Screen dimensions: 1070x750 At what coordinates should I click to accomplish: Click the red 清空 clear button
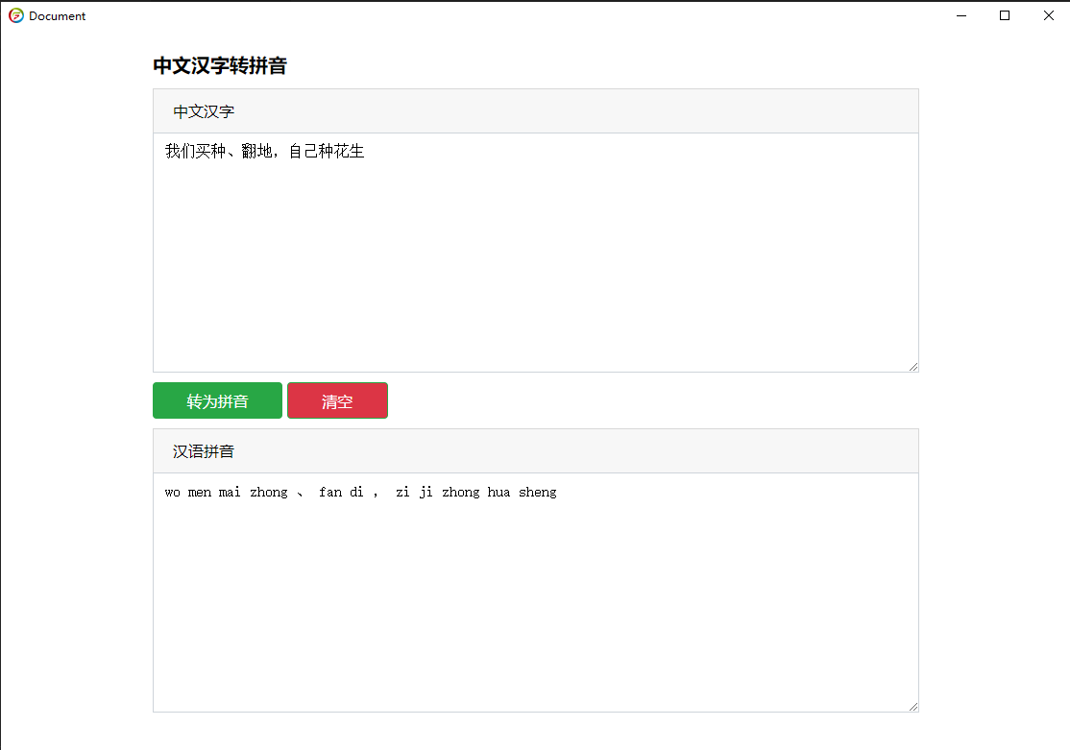(337, 400)
